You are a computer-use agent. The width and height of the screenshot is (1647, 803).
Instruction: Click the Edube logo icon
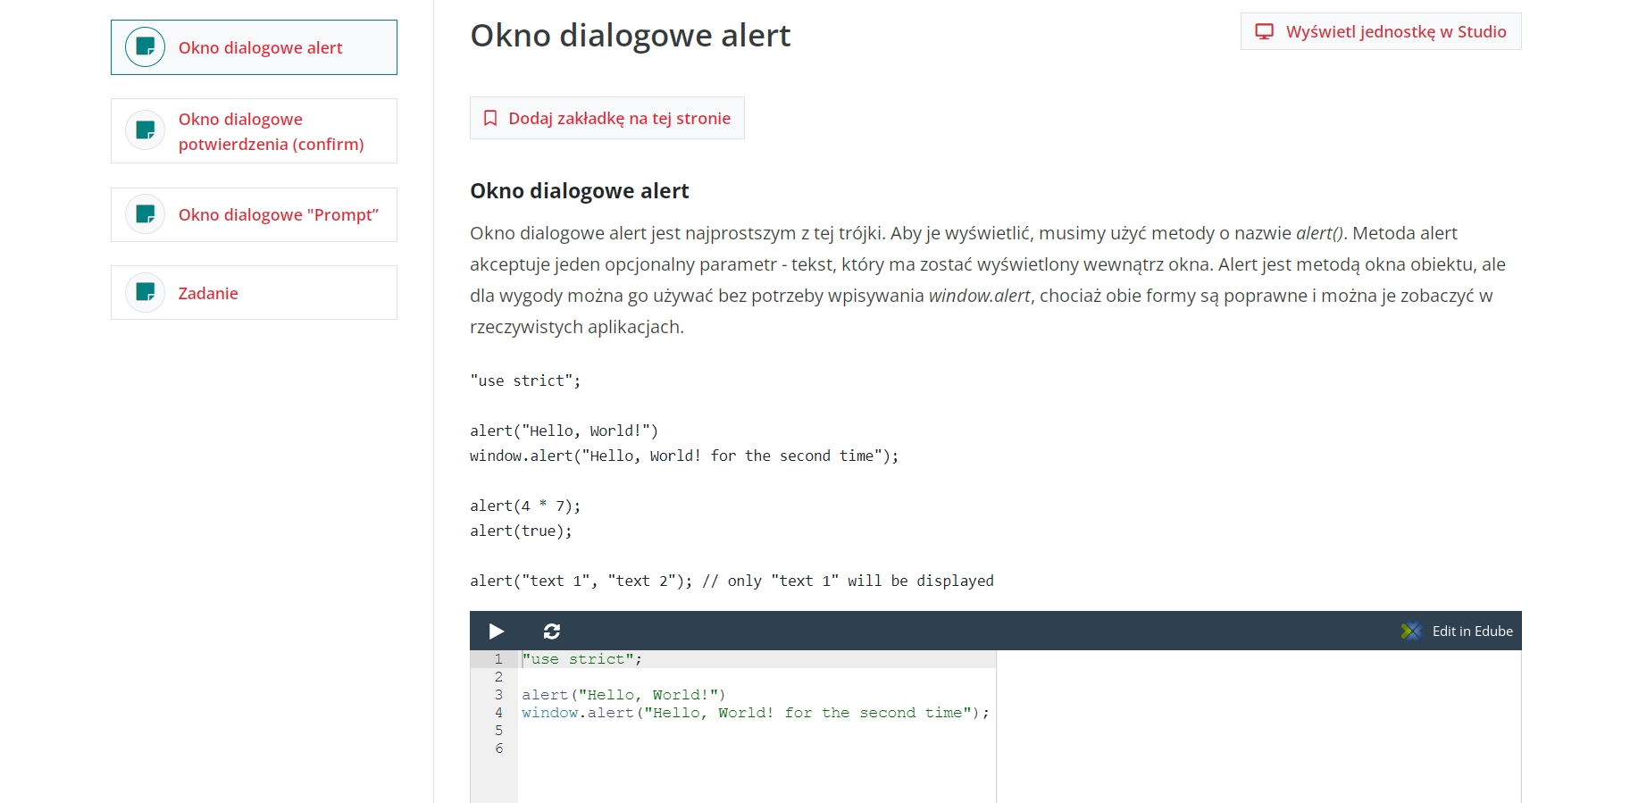click(1411, 632)
